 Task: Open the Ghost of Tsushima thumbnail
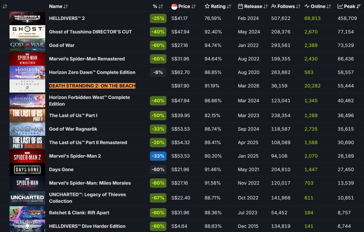27,32
